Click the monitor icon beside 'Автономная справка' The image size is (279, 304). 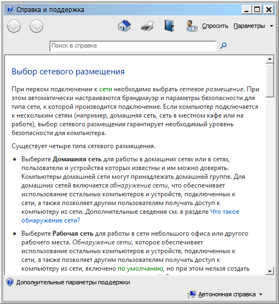coord(191,294)
